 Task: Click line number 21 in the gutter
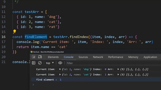(x=4, y=62)
